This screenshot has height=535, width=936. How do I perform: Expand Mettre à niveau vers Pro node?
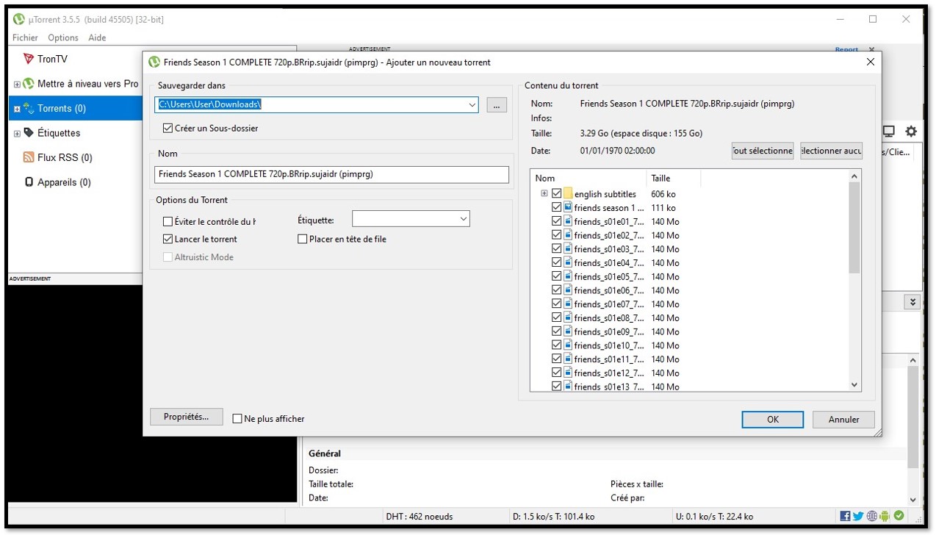[17, 85]
